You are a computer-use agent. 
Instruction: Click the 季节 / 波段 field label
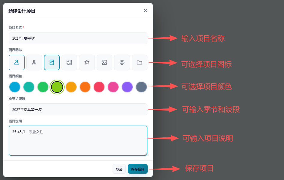click(17, 99)
